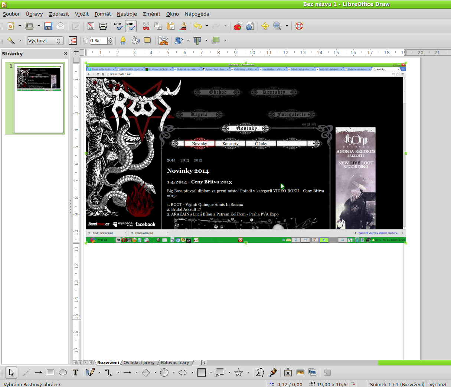Paste from the clipboard icon

[x=170, y=26]
